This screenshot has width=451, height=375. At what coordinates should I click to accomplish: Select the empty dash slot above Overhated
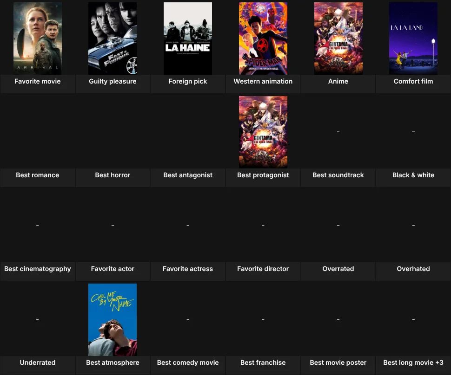click(413, 226)
